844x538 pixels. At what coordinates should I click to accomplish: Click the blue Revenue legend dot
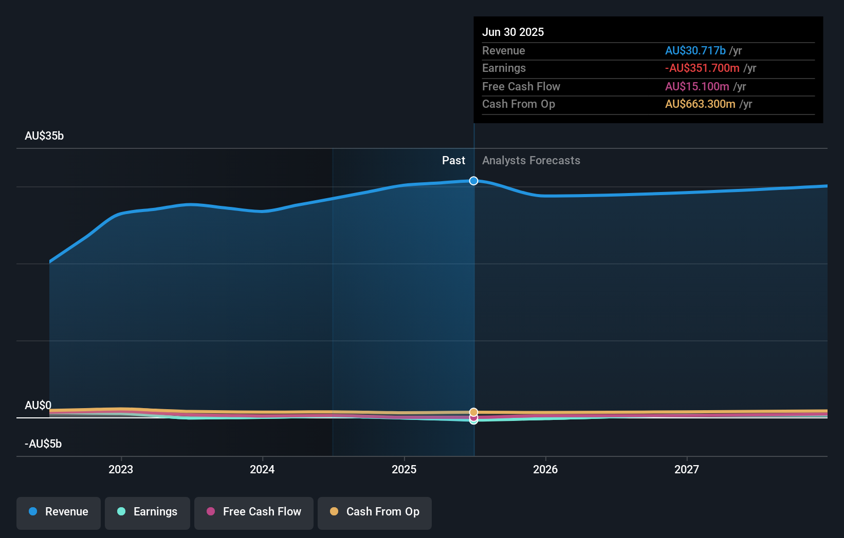tap(34, 512)
